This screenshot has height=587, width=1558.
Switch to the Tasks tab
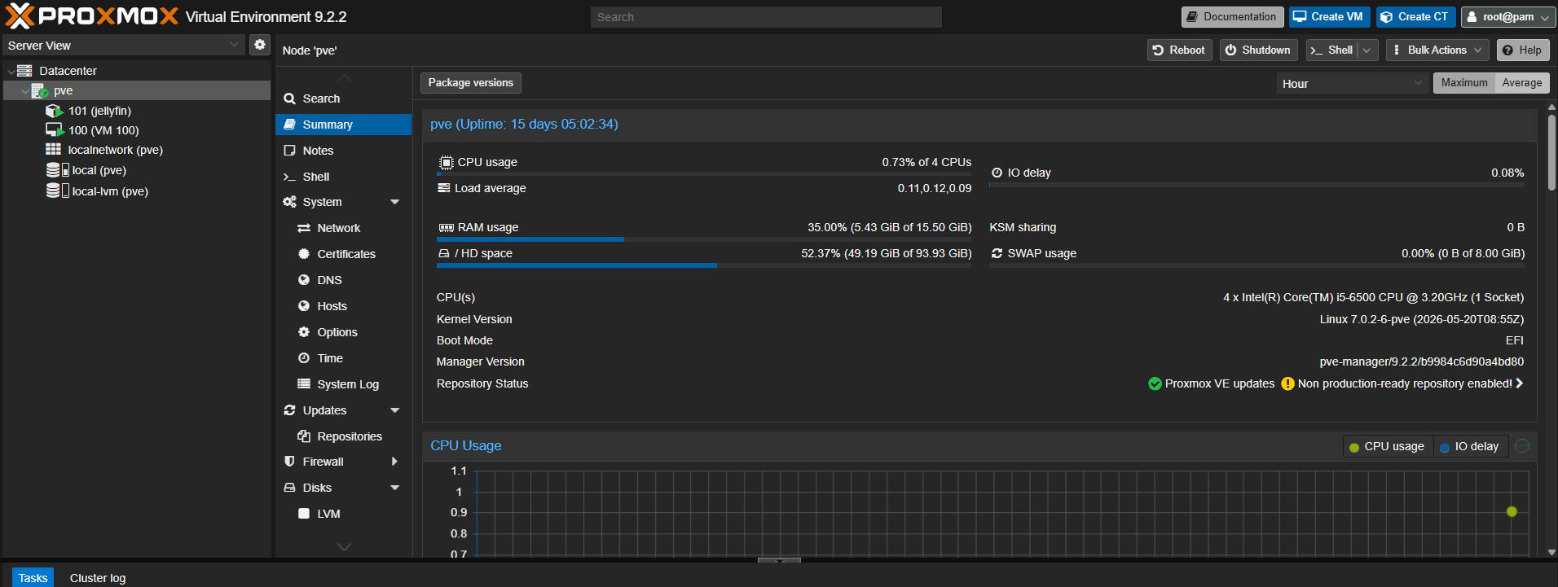click(33, 577)
